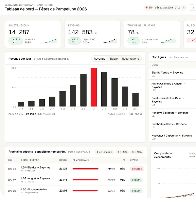This screenshot has width=196, height=198.
Task: Click the HEURE column header
Action: coord(63,160)
